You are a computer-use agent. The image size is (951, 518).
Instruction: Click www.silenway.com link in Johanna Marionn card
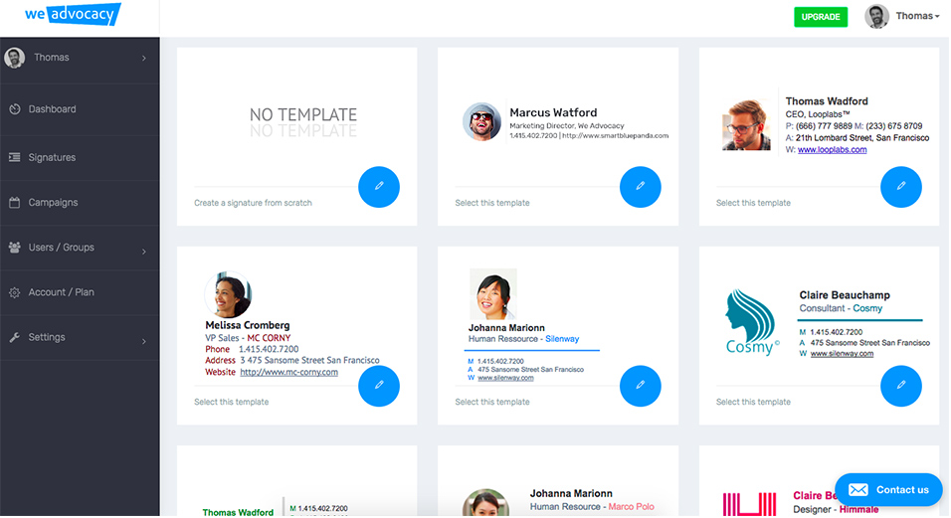505,378
